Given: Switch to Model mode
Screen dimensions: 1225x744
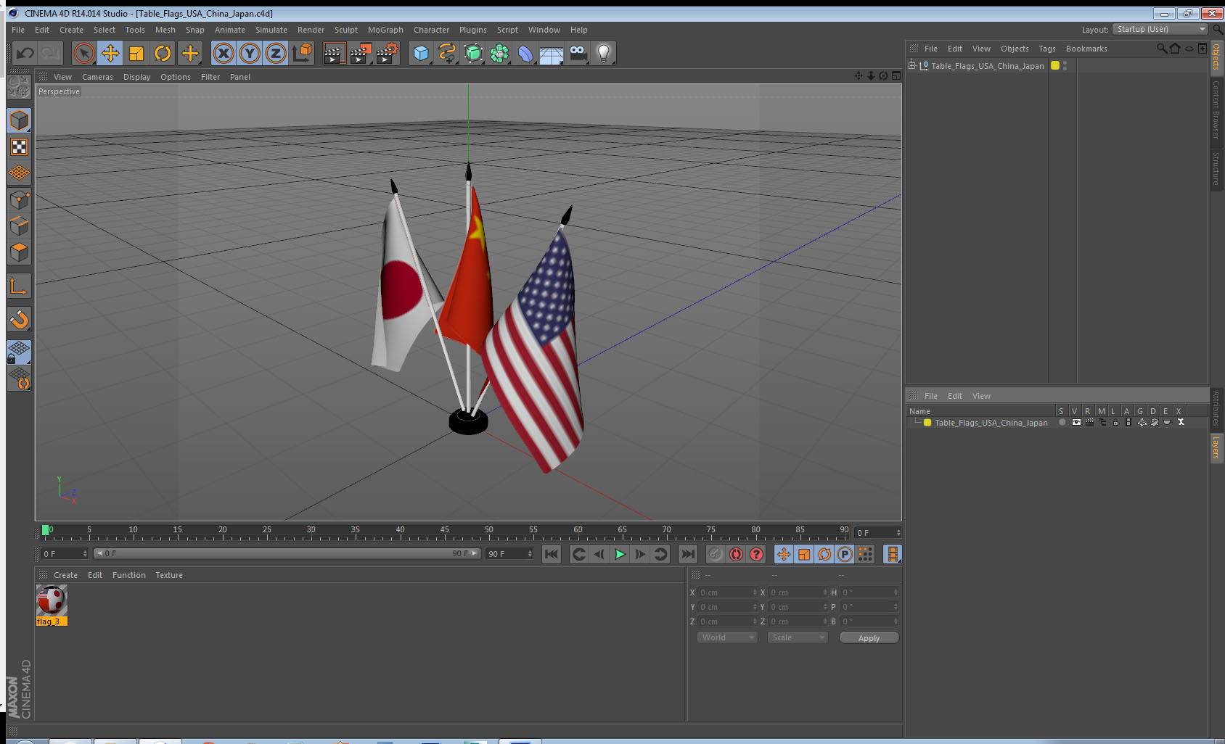Looking at the screenshot, I should tap(19, 120).
